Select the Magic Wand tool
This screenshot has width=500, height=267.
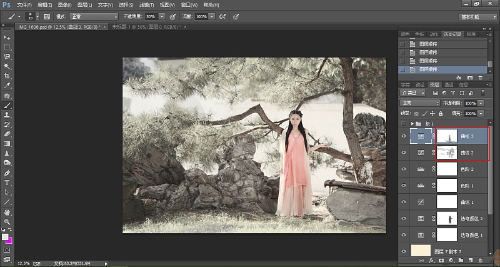coord(7,66)
